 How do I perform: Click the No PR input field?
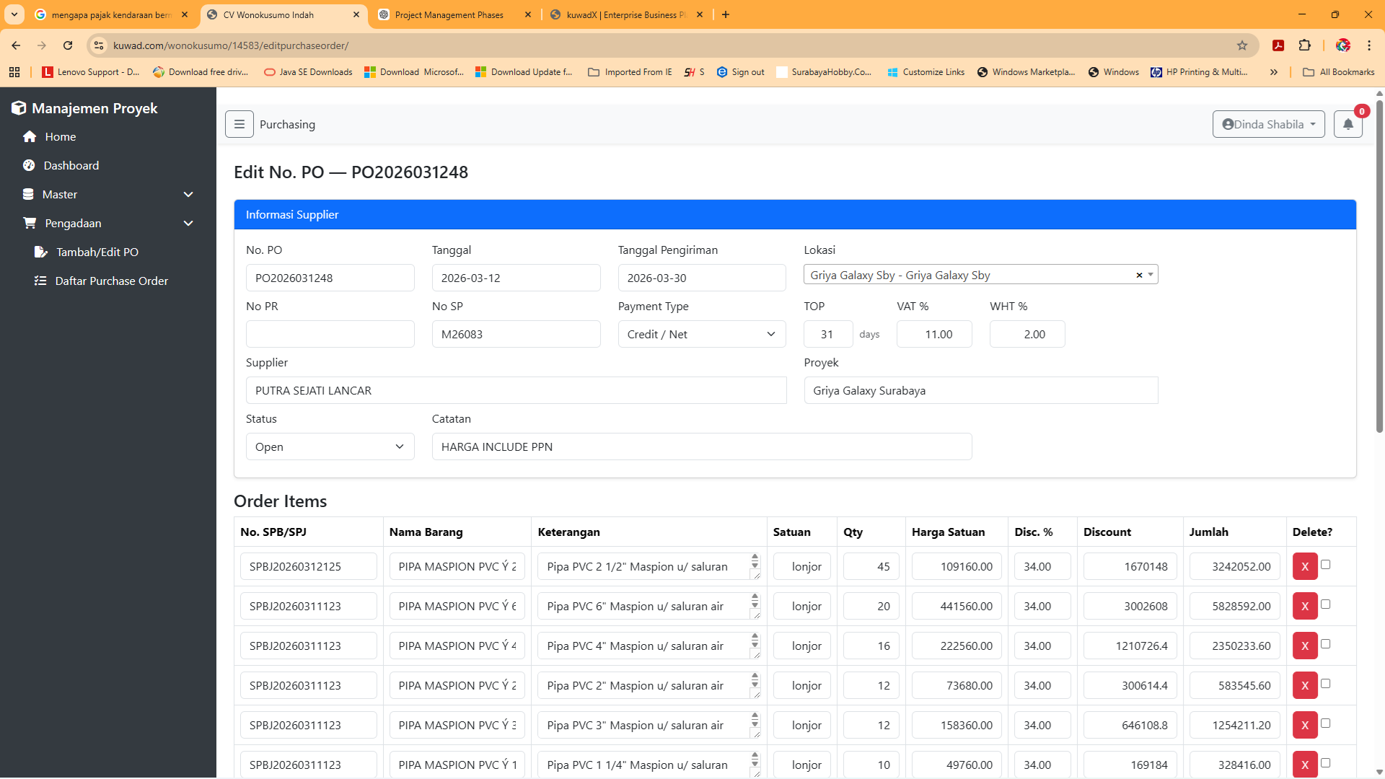330,334
